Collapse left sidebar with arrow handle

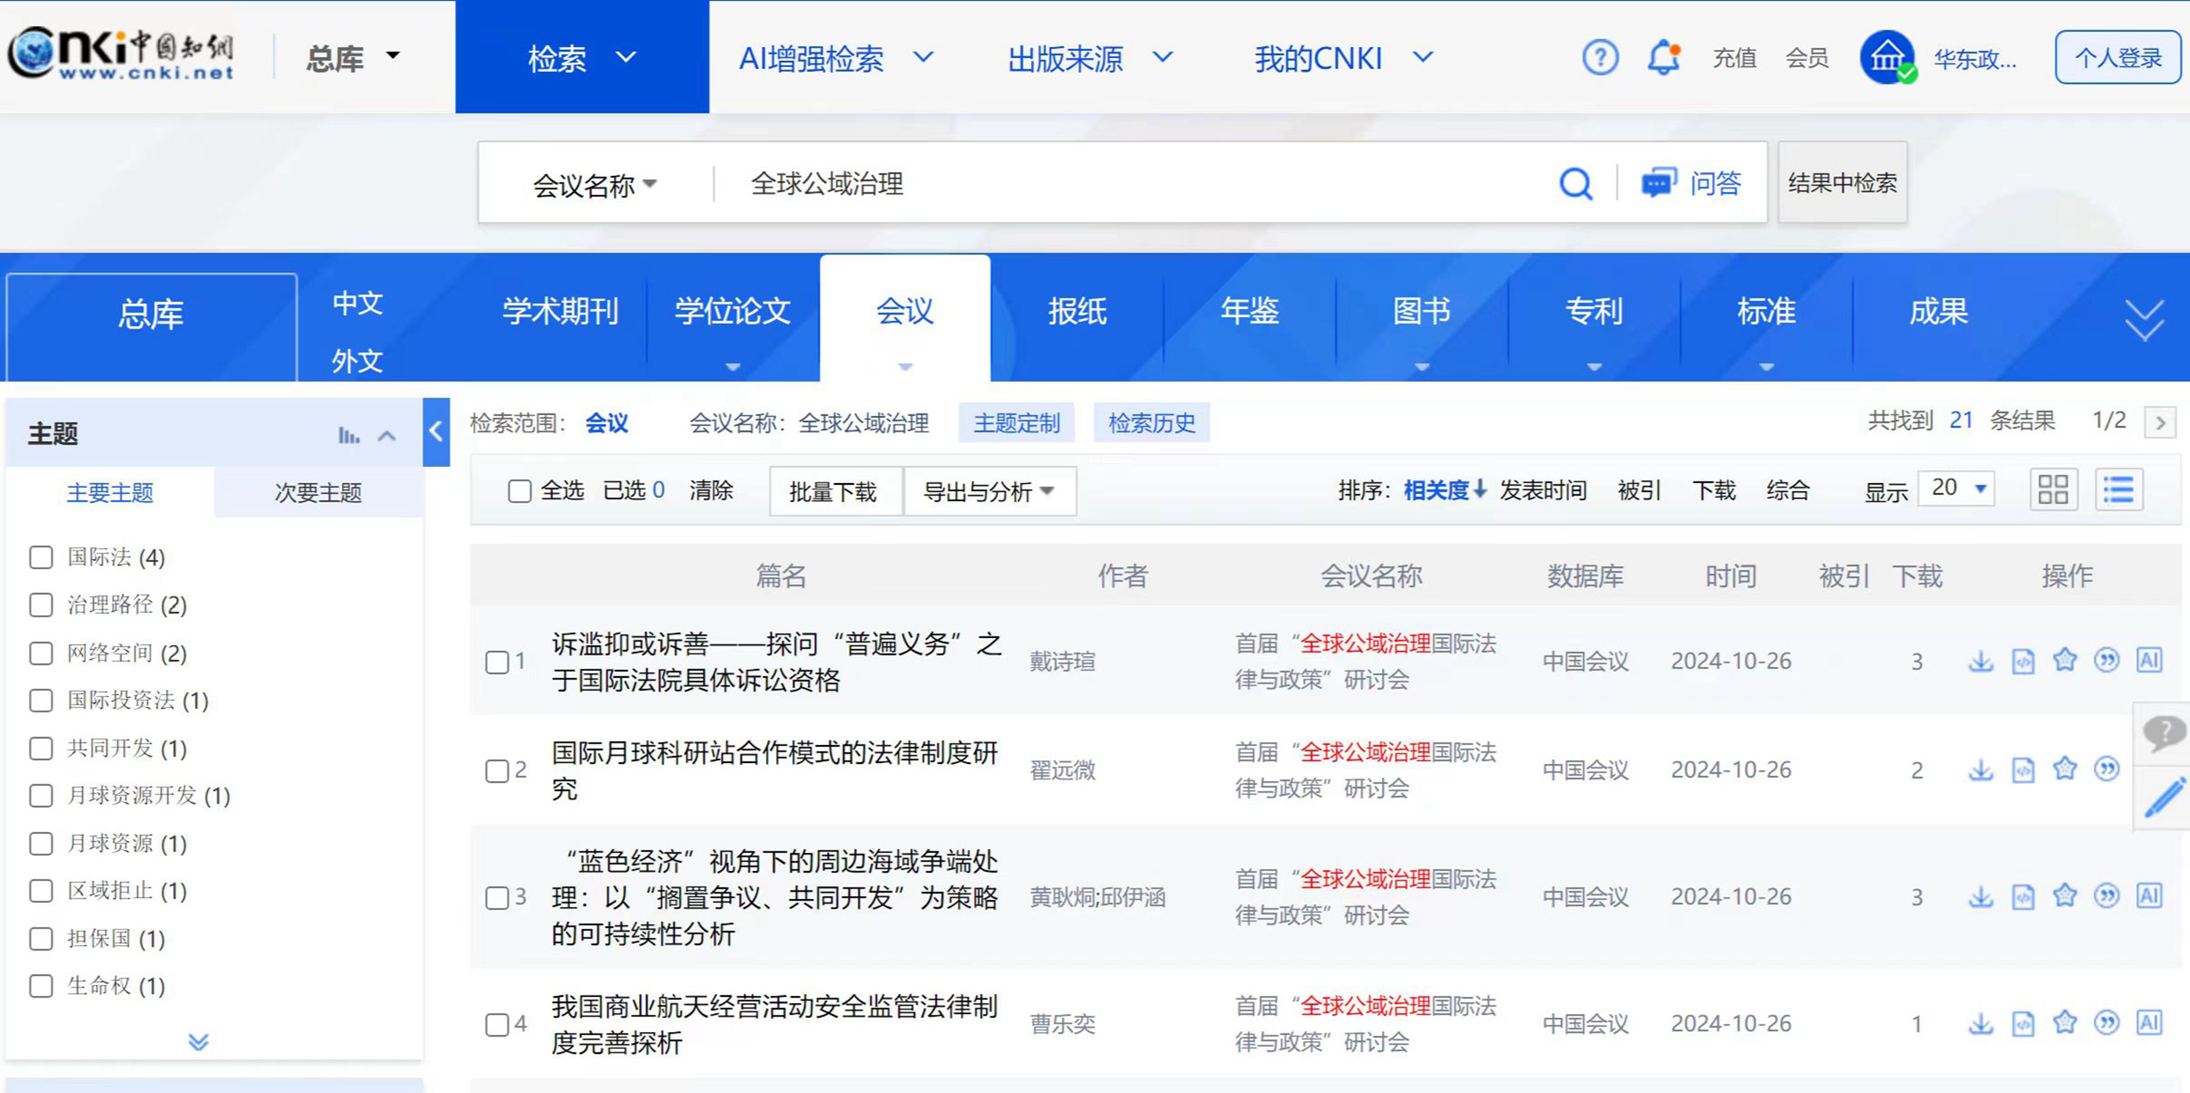[x=436, y=432]
